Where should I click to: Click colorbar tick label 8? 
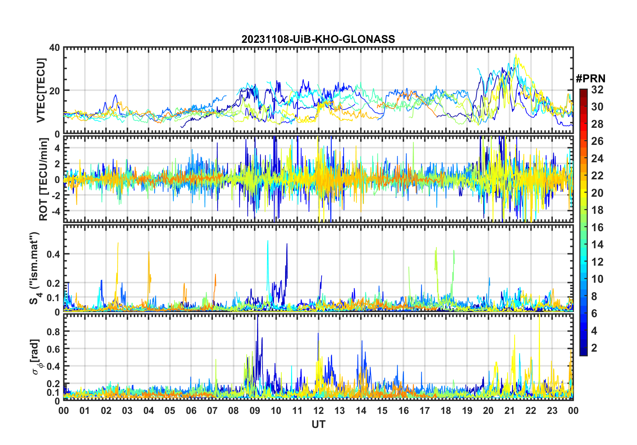point(594,296)
